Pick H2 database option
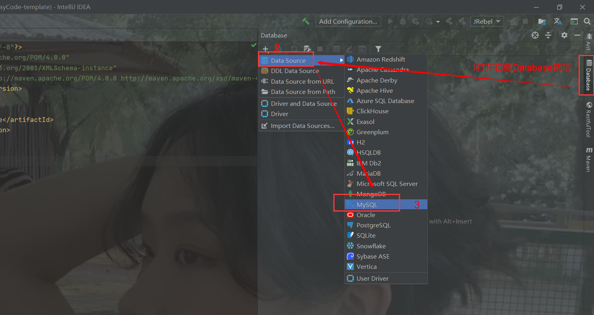The width and height of the screenshot is (594, 315). click(x=386, y=142)
